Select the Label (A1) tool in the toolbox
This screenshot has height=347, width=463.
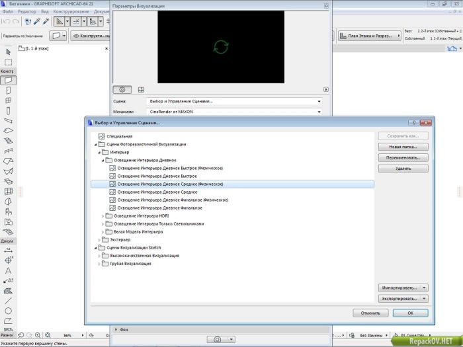click(x=8, y=281)
